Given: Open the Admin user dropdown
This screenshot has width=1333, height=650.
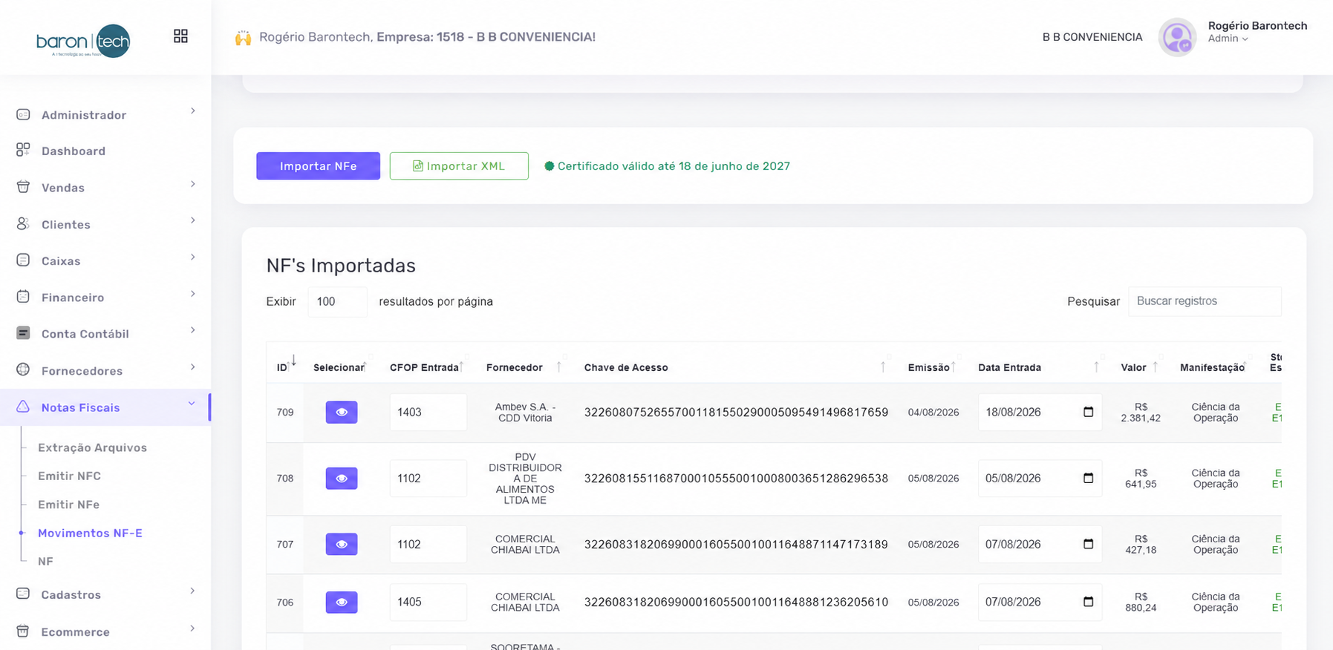Looking at the screenshot, I should click(x=1228, y=39).
